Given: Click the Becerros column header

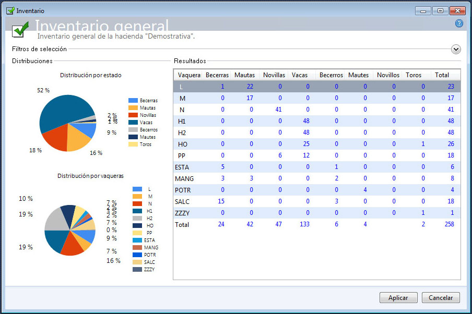Looking at the screenshot, I should point(331,75).
